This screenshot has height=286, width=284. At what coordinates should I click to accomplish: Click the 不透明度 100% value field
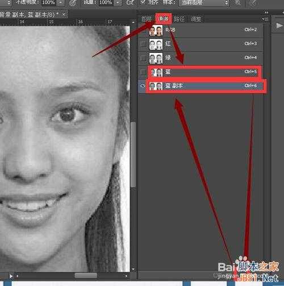[49, 2]
